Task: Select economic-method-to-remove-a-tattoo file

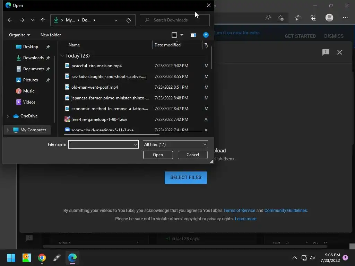Action: pyautogui.click(x=110, y=108)
